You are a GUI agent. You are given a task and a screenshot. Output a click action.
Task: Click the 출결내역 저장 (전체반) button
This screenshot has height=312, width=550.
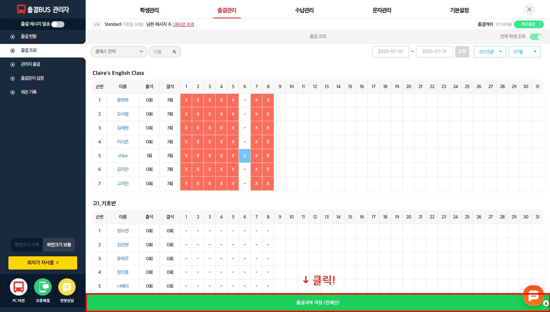click(x=318, y=302)
